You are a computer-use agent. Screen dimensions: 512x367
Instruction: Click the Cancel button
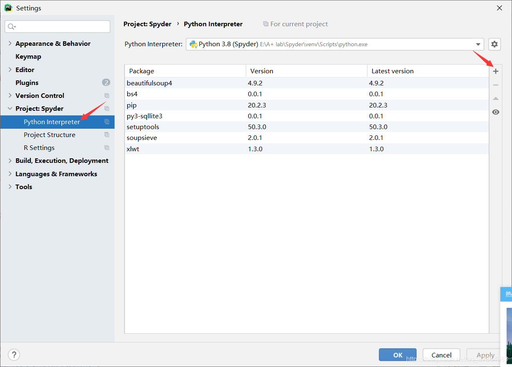point(441,355)
